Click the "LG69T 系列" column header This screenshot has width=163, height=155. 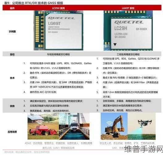[x=128, y=8]
